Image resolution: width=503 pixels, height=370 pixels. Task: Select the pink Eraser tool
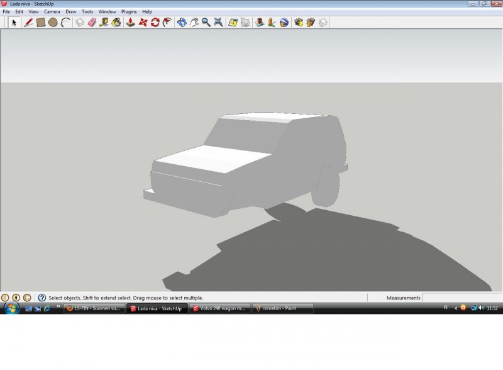pyautogui.click(x=92, y=23)
